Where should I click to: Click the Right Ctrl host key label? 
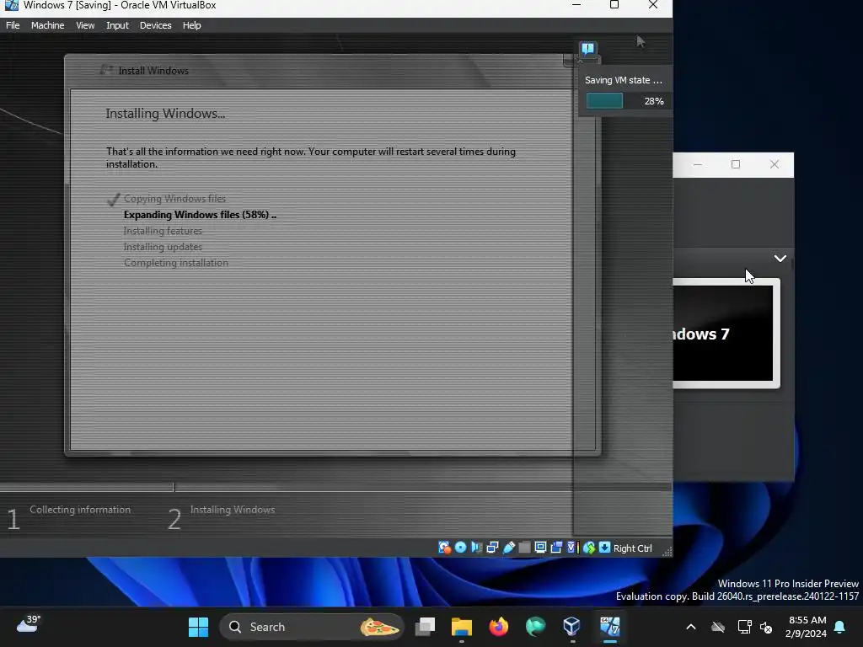click(632, 548)
